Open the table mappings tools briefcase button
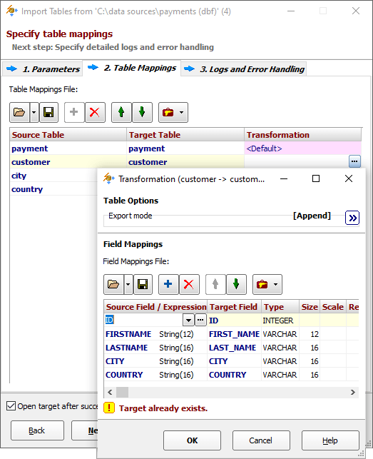Viewport: 373px width, 459px height. click(x=173, y=112)
